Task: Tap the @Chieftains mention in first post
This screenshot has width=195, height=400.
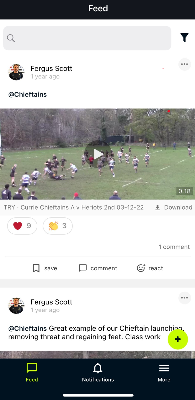Action: (28, 95)
